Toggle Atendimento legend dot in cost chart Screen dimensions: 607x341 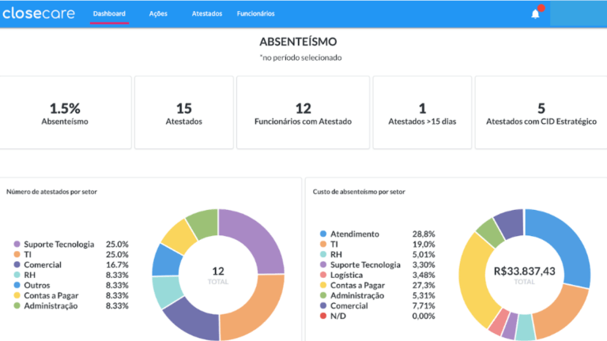coord(322,234)
